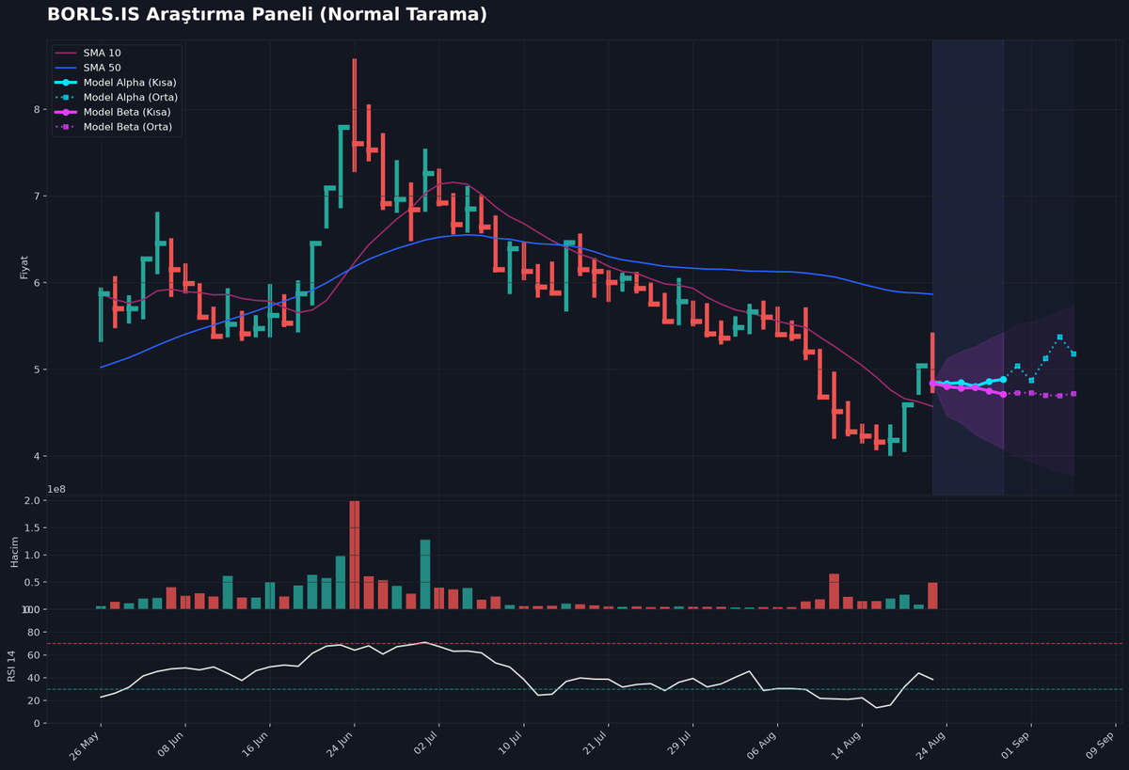
Task: Click the RSI axis tick 60
Action: click(x=34, y=655)
